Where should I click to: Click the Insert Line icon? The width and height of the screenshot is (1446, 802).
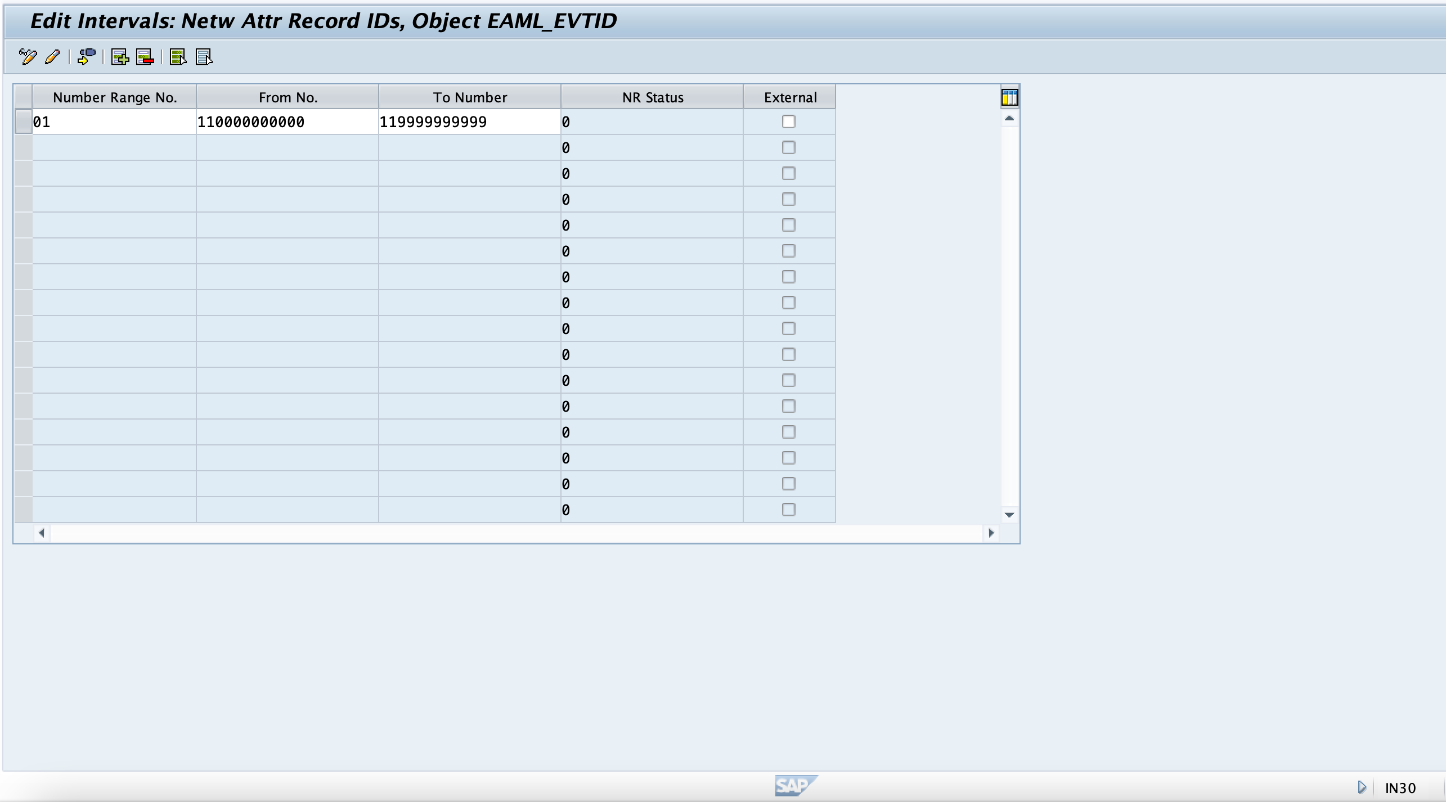tap(120, 57)
